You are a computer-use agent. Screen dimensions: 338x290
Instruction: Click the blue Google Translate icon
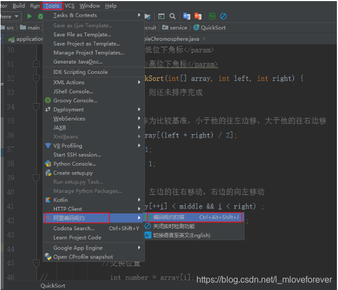tap(187, 16)
